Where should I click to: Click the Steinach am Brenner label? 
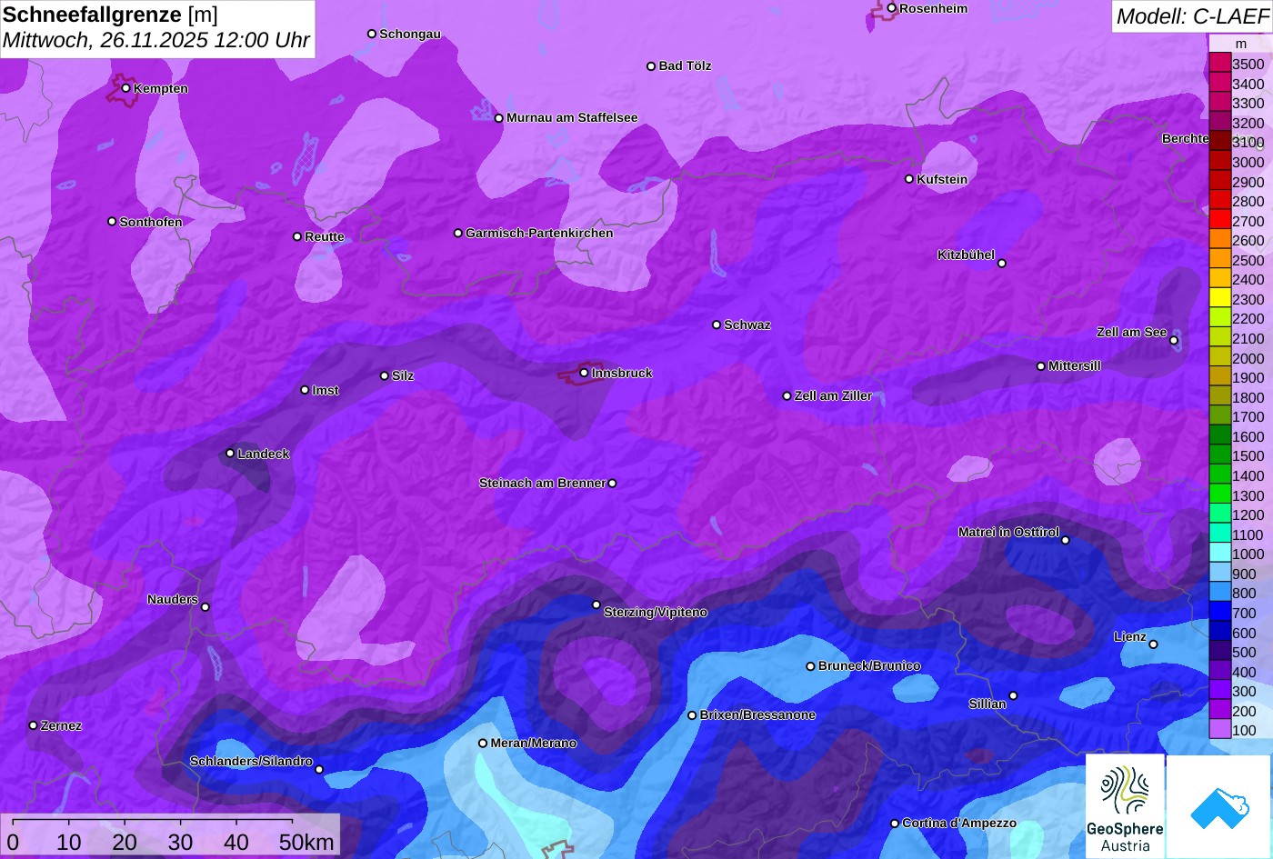pos(542,484)
